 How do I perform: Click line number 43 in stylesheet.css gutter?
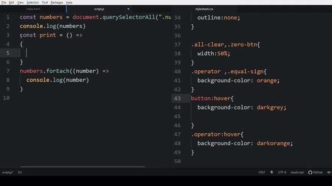(x=177, y=99)
